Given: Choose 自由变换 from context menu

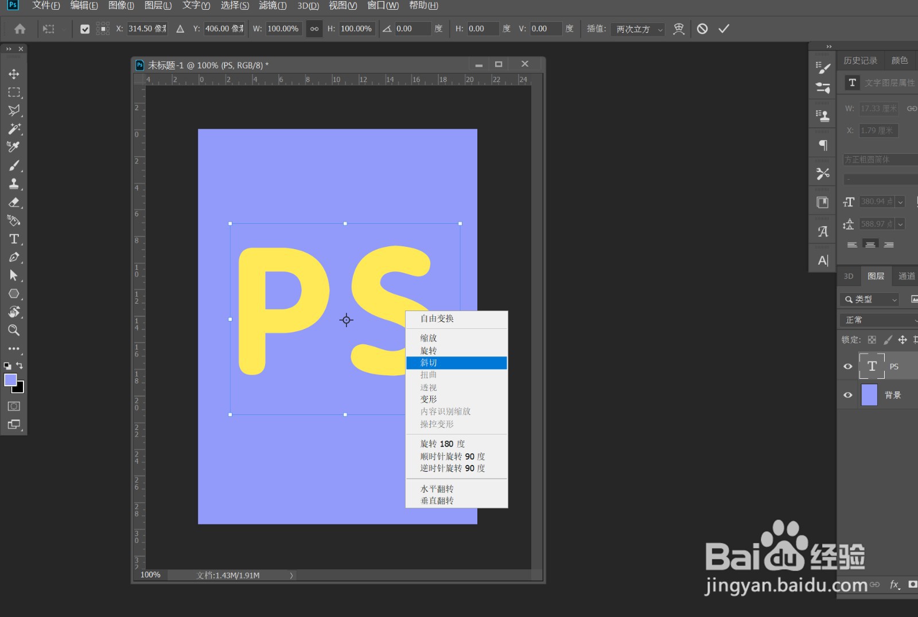Looking at the screenshot, I should 456,319.
